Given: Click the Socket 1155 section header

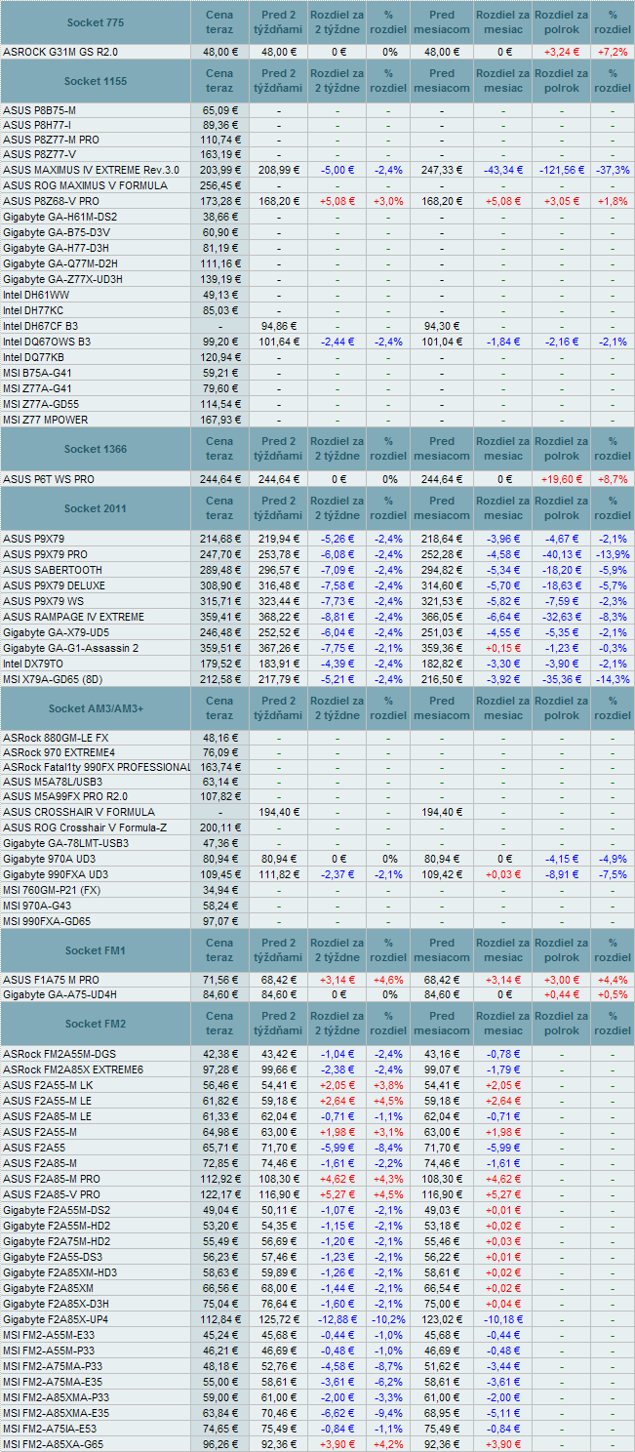Looking at the screenshot, I should (x=96, y=82).
